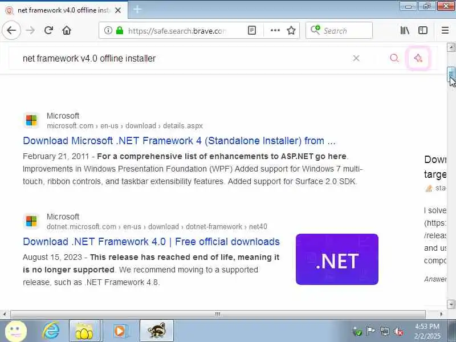Open the file explorer taskbar icon
Image resolution: width=456 pixels, height=342 pixels.
pos(84,331)
